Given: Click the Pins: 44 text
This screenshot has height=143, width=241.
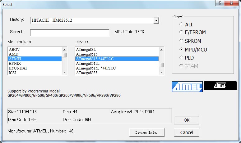Looking at the screenshot, I should [70, 112].
